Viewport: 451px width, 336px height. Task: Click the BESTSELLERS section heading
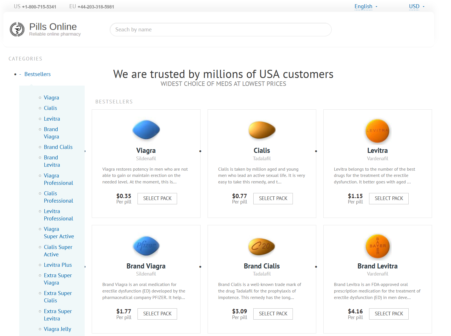114,102
